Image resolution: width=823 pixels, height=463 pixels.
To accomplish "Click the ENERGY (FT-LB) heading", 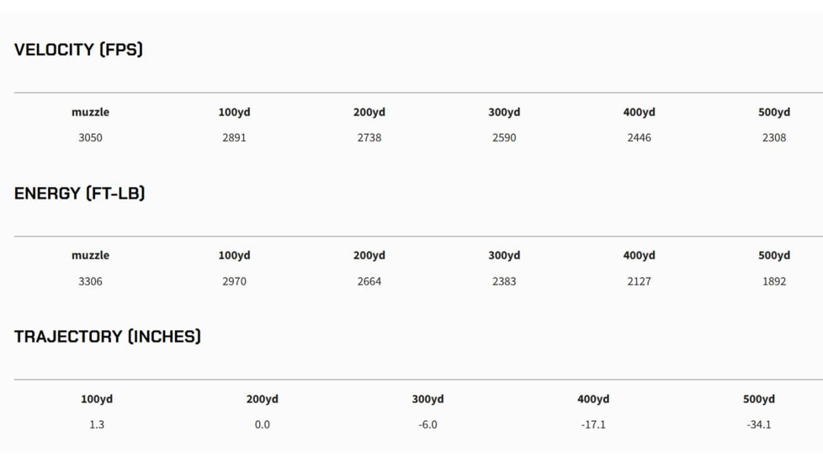I will [80, 194].
